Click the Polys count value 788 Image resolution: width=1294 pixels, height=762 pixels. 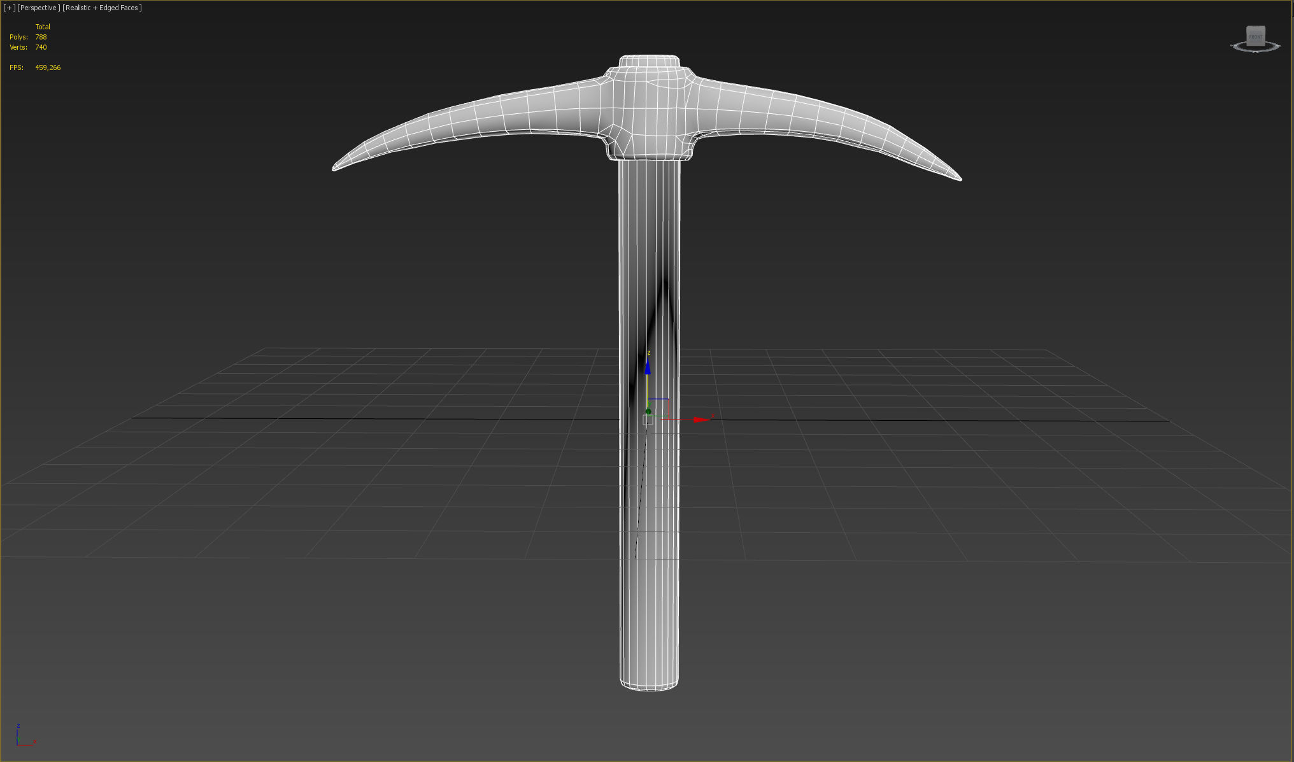click(41, 37)
